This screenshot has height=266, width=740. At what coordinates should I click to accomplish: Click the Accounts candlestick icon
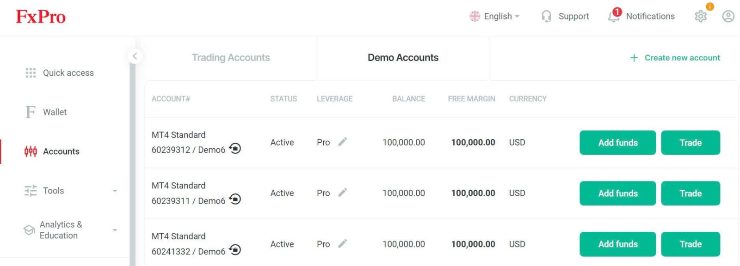(31, 151)
